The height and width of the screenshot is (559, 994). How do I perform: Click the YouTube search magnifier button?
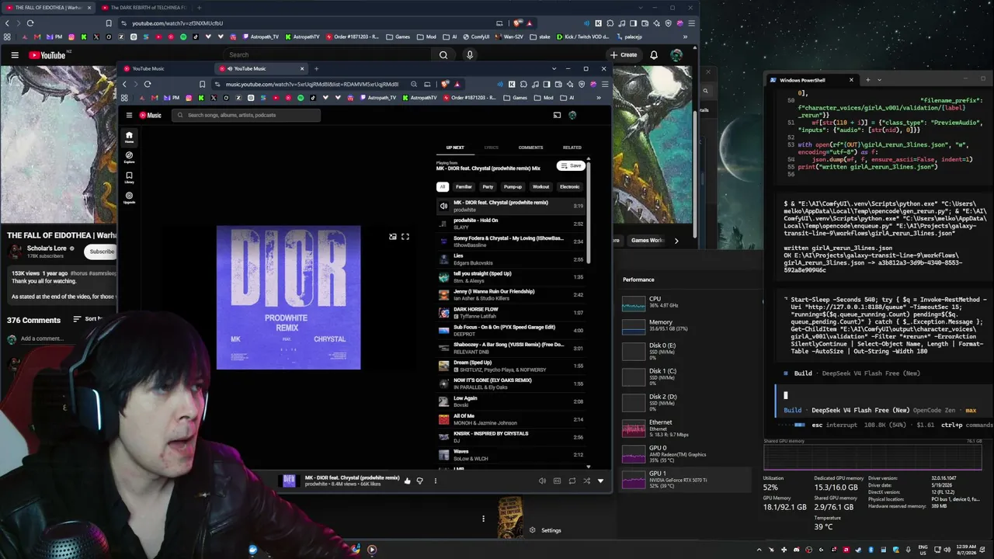pos(443,55)
